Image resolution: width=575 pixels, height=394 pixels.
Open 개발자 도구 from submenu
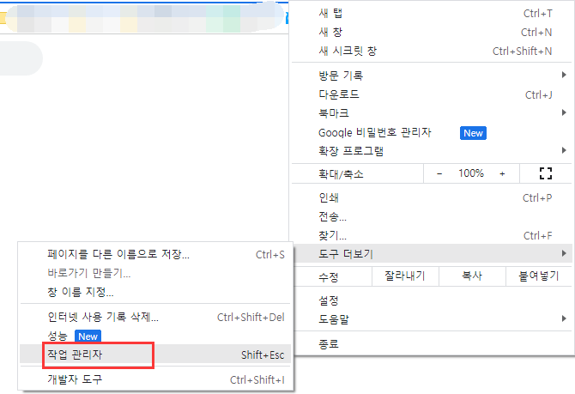tap(75, 379)
